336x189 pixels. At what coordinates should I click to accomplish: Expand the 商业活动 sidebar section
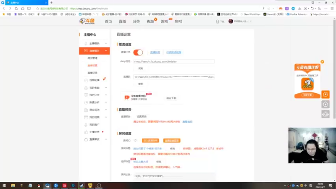point(106,110)
